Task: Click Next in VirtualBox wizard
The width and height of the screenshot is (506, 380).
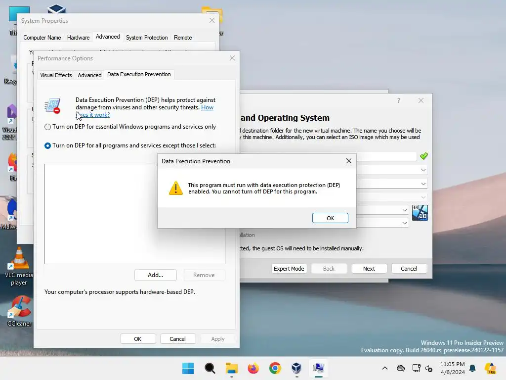Action: point(369,269)
